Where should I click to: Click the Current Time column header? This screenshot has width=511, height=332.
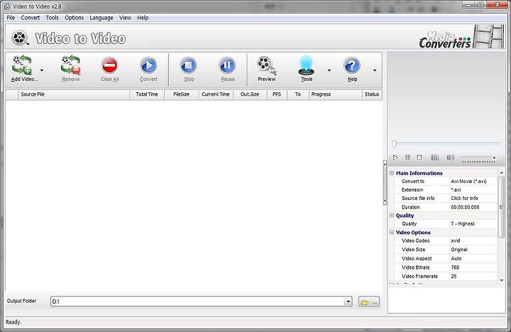pyautogui.click(x=216, y=94)
